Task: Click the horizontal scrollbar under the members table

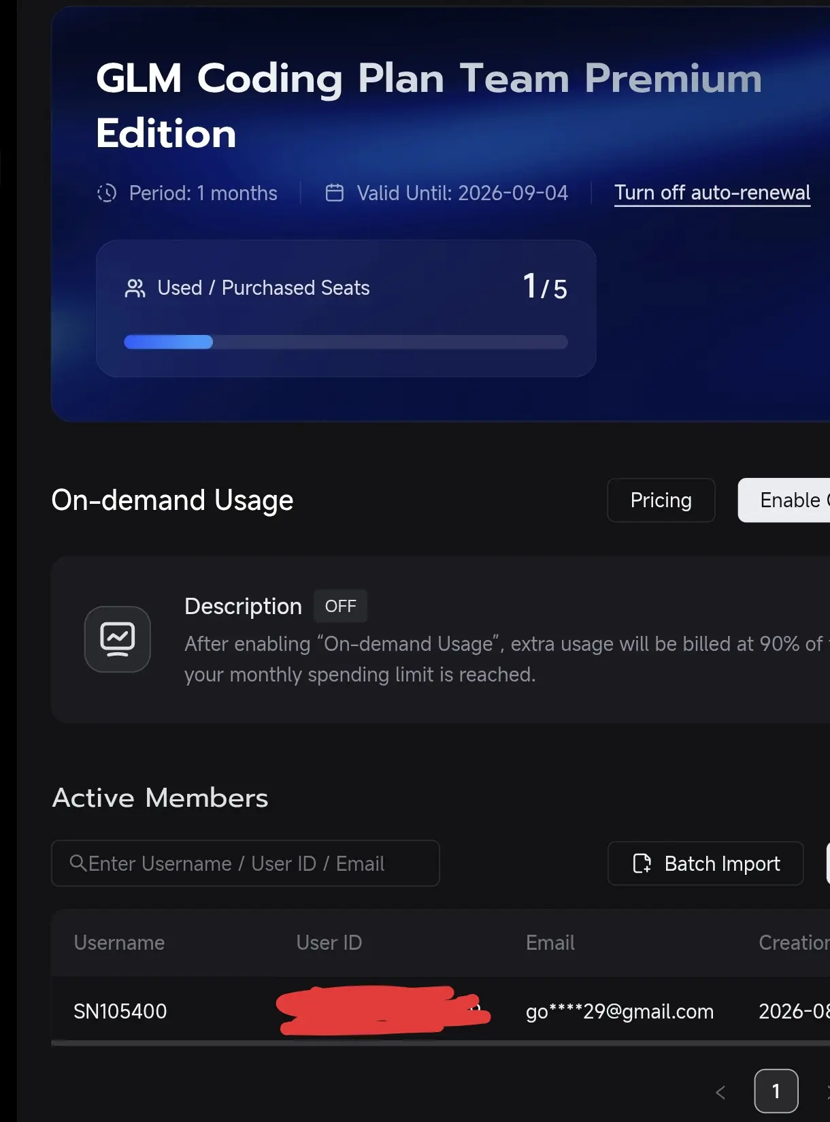Action: [440, 1043]
